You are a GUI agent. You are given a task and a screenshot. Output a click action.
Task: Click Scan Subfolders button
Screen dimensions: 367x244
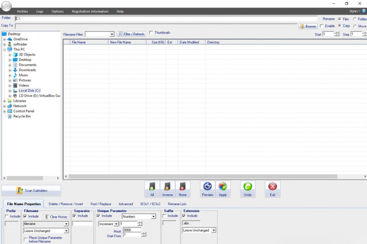[x=31, y=191]
